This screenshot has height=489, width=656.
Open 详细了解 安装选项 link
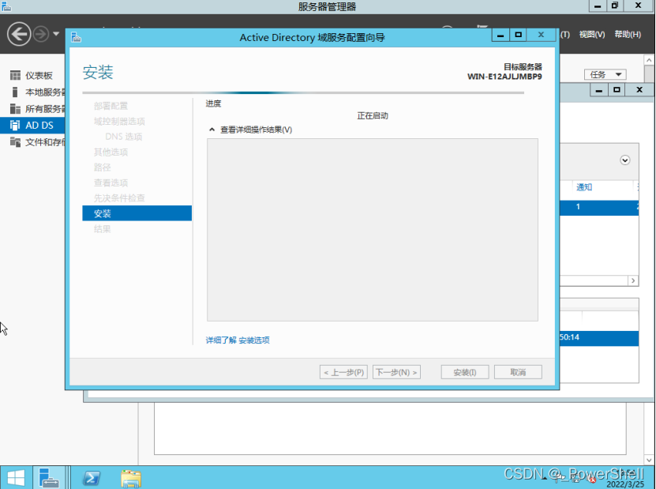click(238, 340)
